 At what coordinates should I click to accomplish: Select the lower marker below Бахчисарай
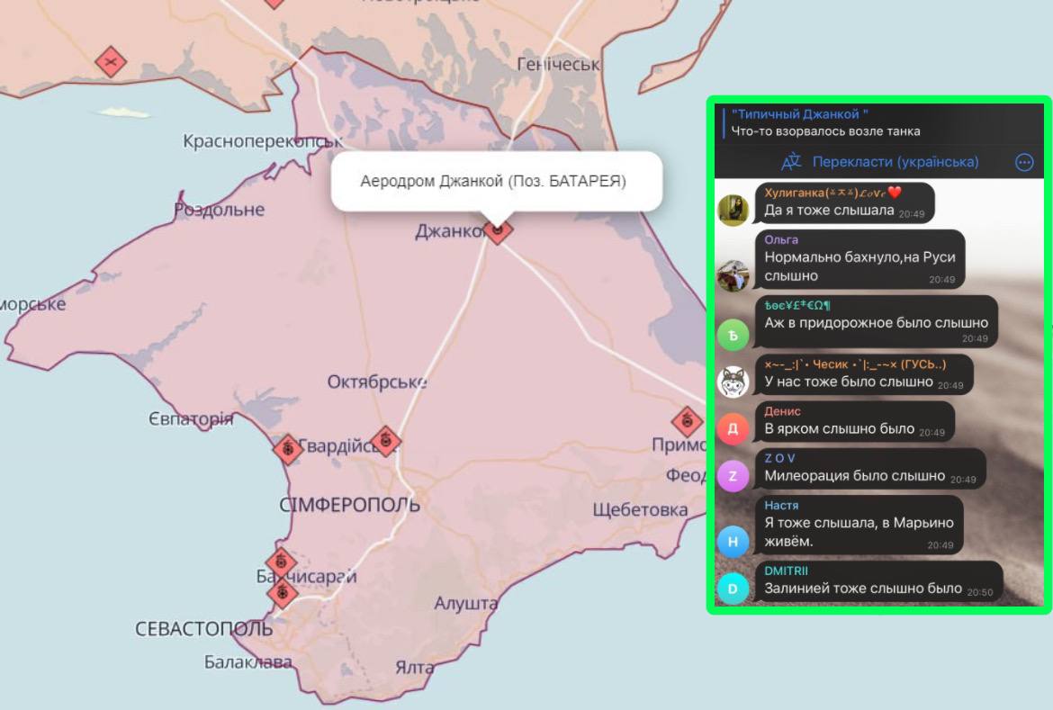[283, 593]
